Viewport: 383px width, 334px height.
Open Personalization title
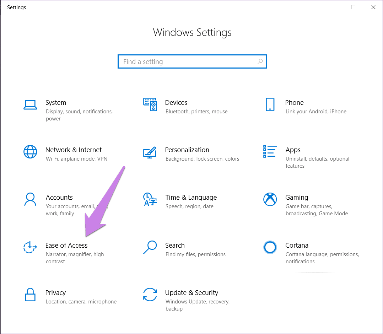[187, 150]
